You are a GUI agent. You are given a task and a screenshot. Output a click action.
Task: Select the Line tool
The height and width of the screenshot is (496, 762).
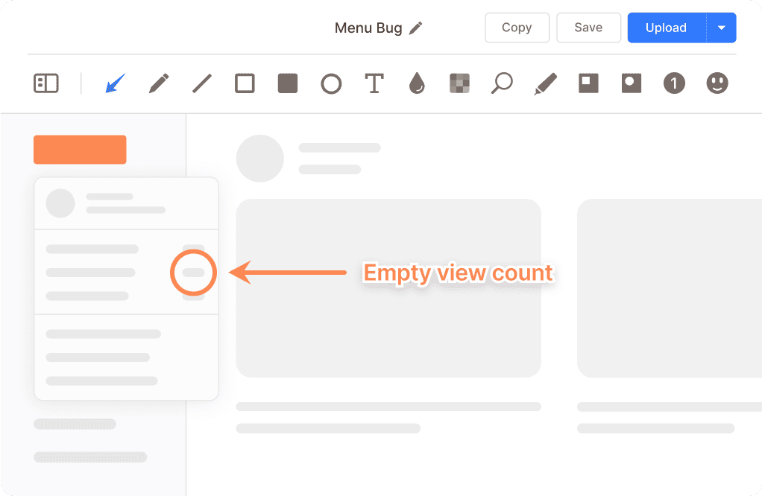(201, 83)
